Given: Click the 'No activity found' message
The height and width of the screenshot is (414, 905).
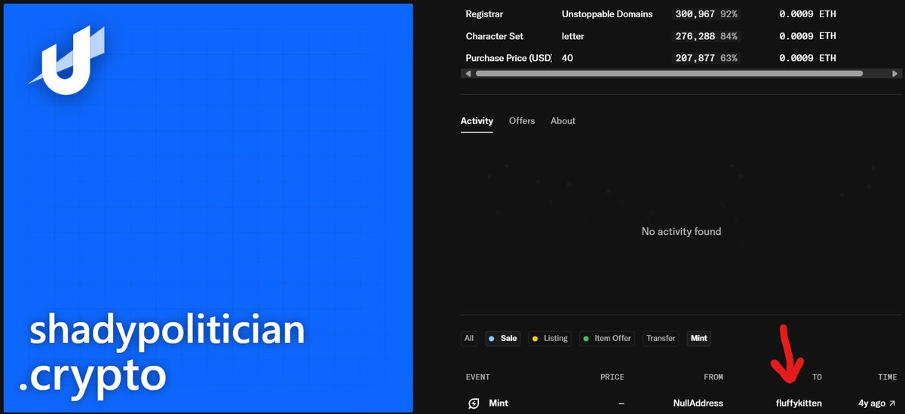Looking at the screenshot, I should 681,232.
